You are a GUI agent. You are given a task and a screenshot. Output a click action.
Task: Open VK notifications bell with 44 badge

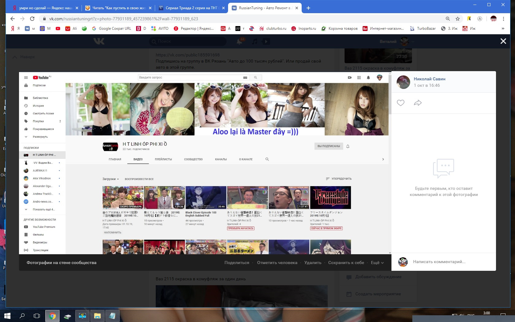pos(240,41)
